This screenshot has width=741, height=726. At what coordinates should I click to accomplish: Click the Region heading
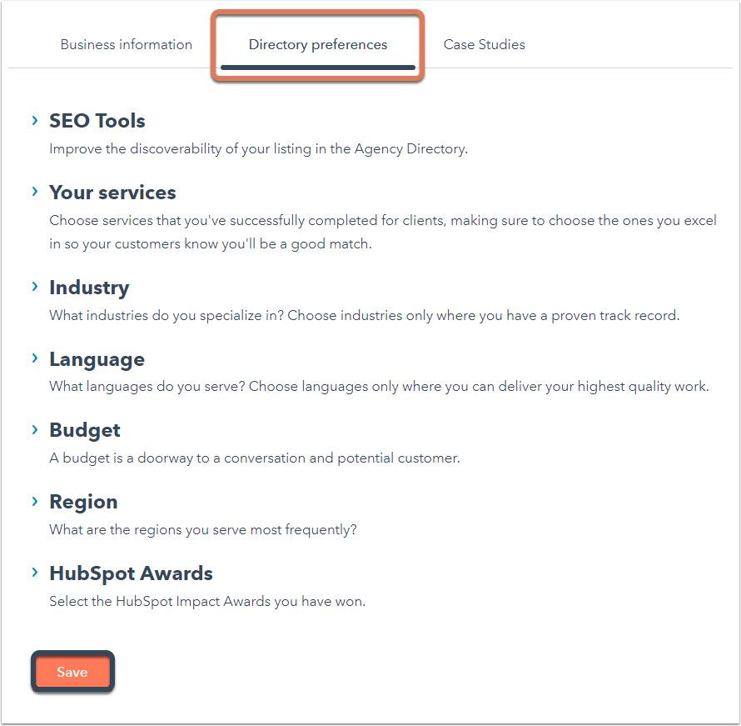click(83, 503)
